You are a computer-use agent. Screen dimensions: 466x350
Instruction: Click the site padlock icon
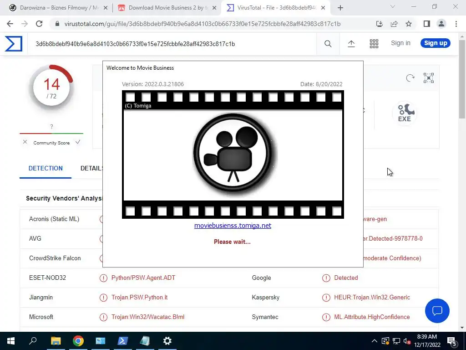click(57, 24)
